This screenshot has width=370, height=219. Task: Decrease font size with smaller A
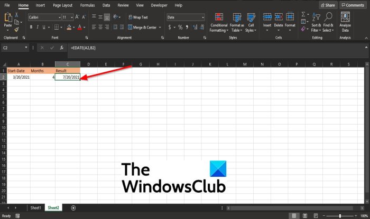coord(84,17)
